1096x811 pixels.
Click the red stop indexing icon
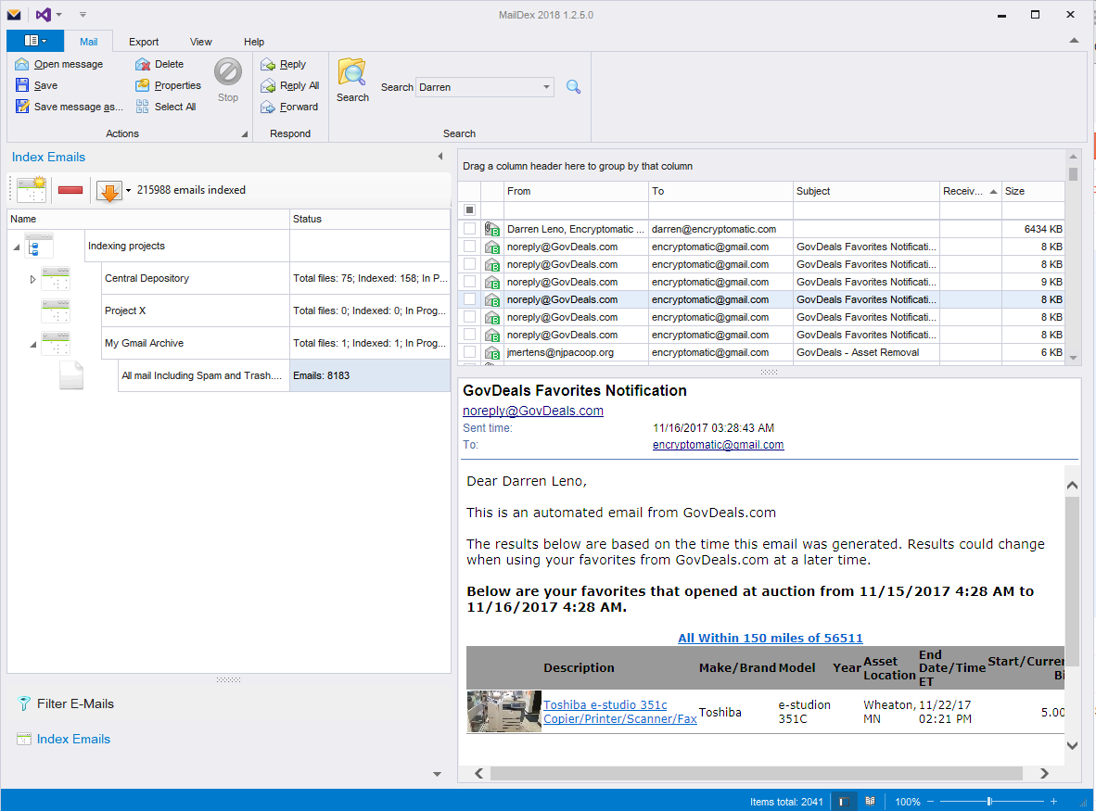pos(69,189)
